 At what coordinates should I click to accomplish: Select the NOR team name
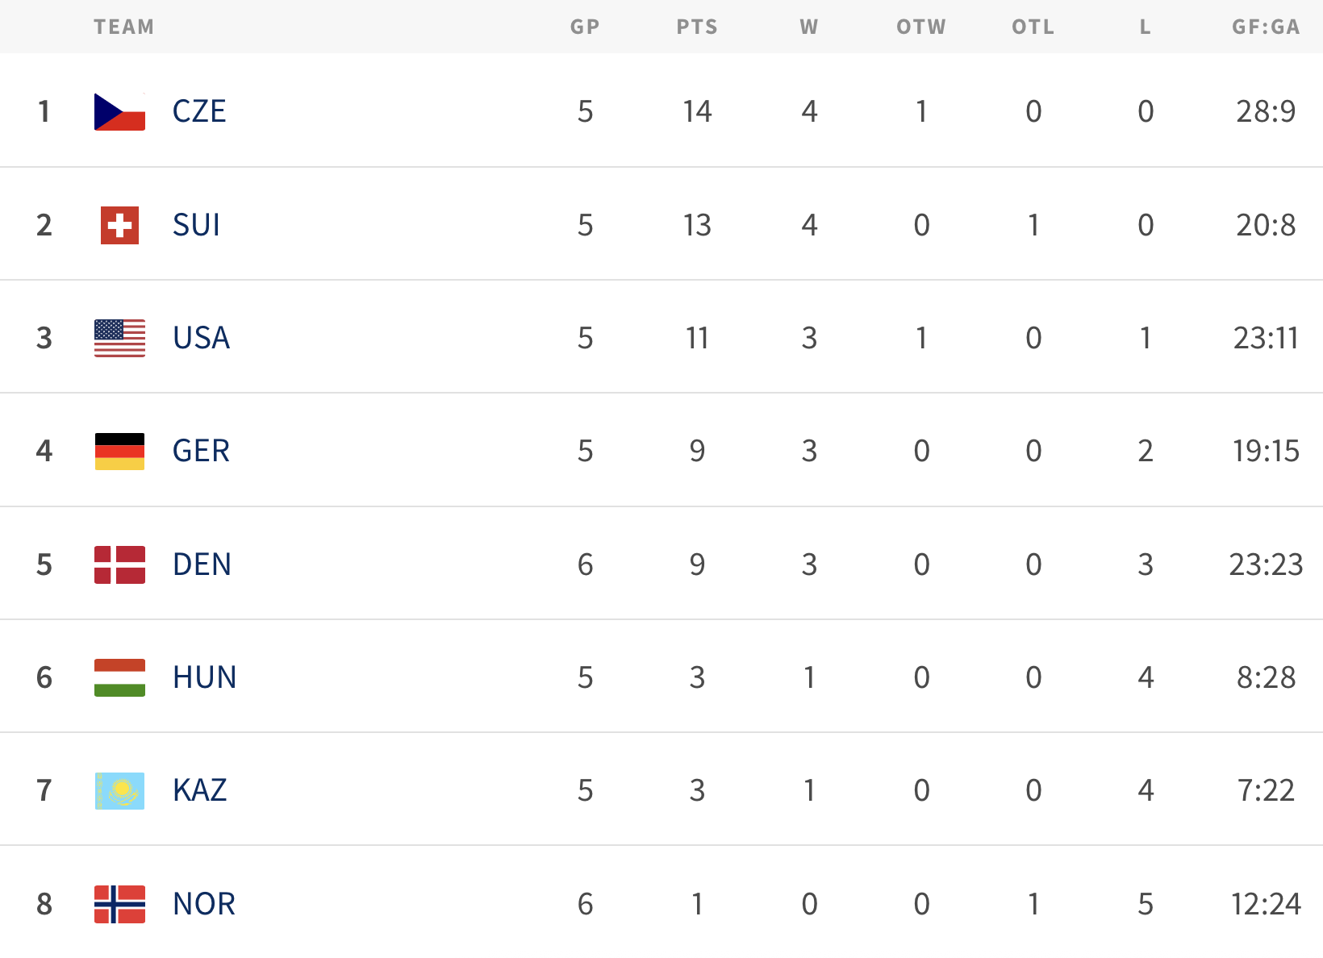tap(204, 904)
